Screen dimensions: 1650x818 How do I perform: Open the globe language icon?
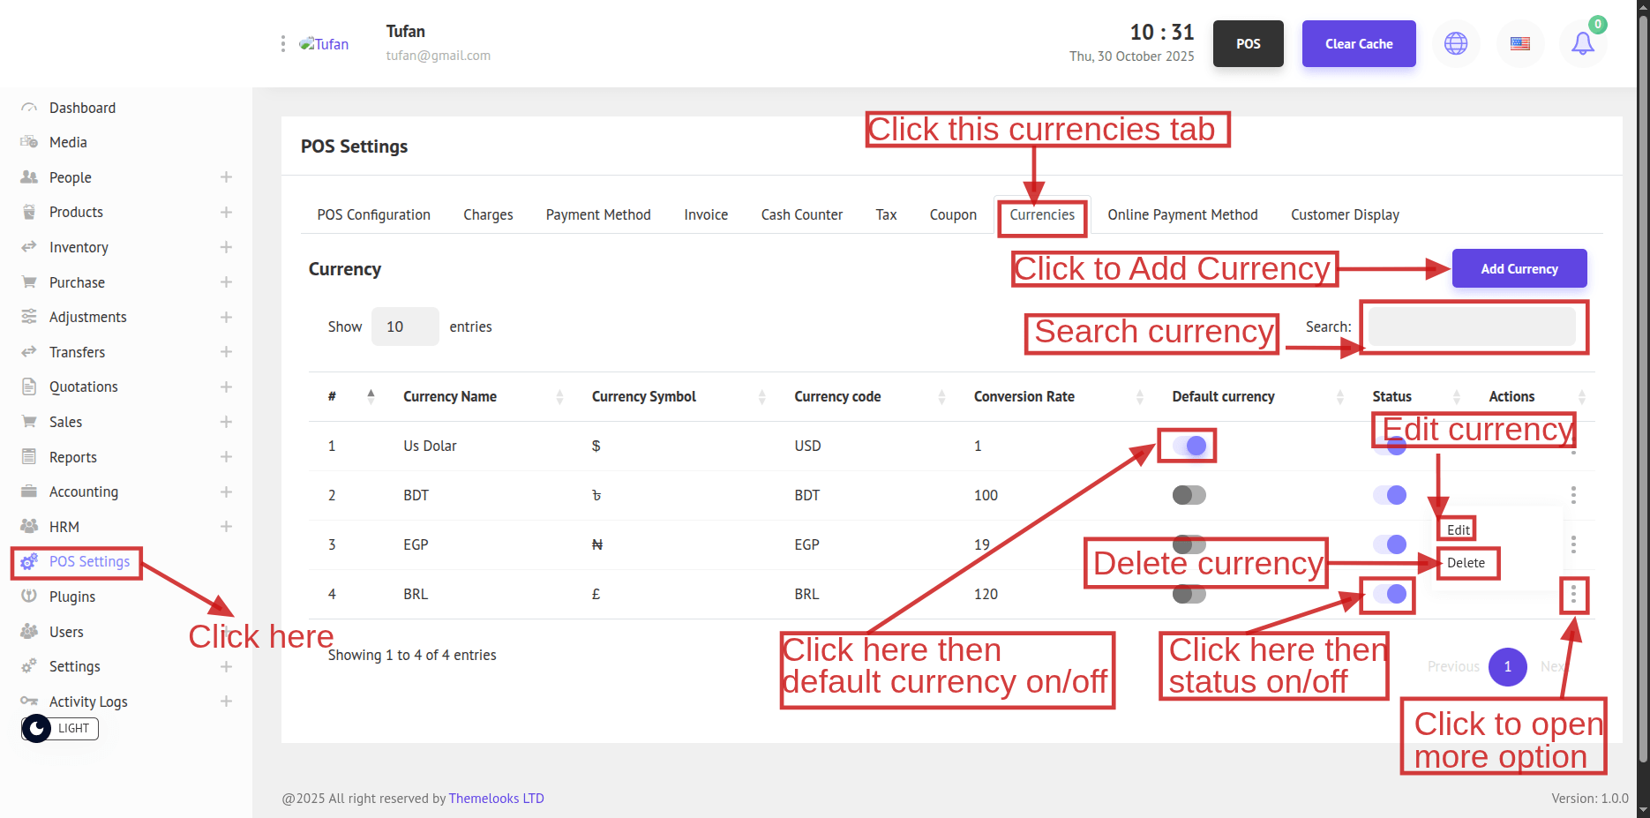tap(1456, 44)
